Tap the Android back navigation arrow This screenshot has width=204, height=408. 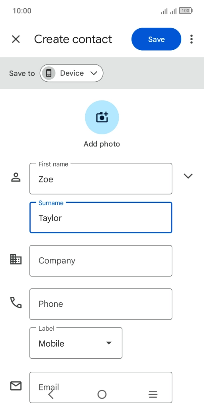tap(51, 394)
